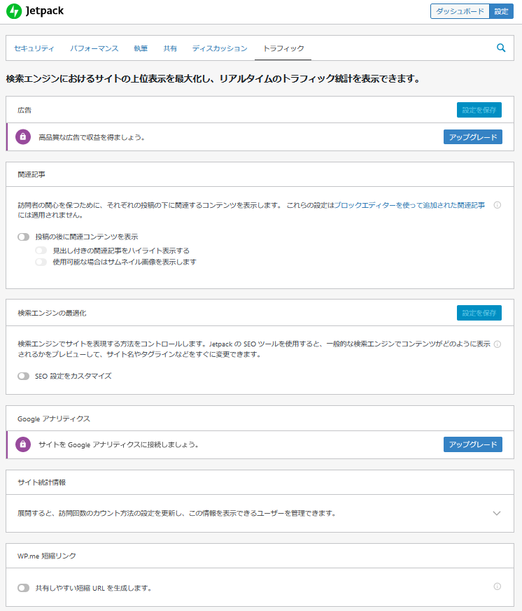
Task: Open the info icon for 関連記事 description
Action: (498, 205)
